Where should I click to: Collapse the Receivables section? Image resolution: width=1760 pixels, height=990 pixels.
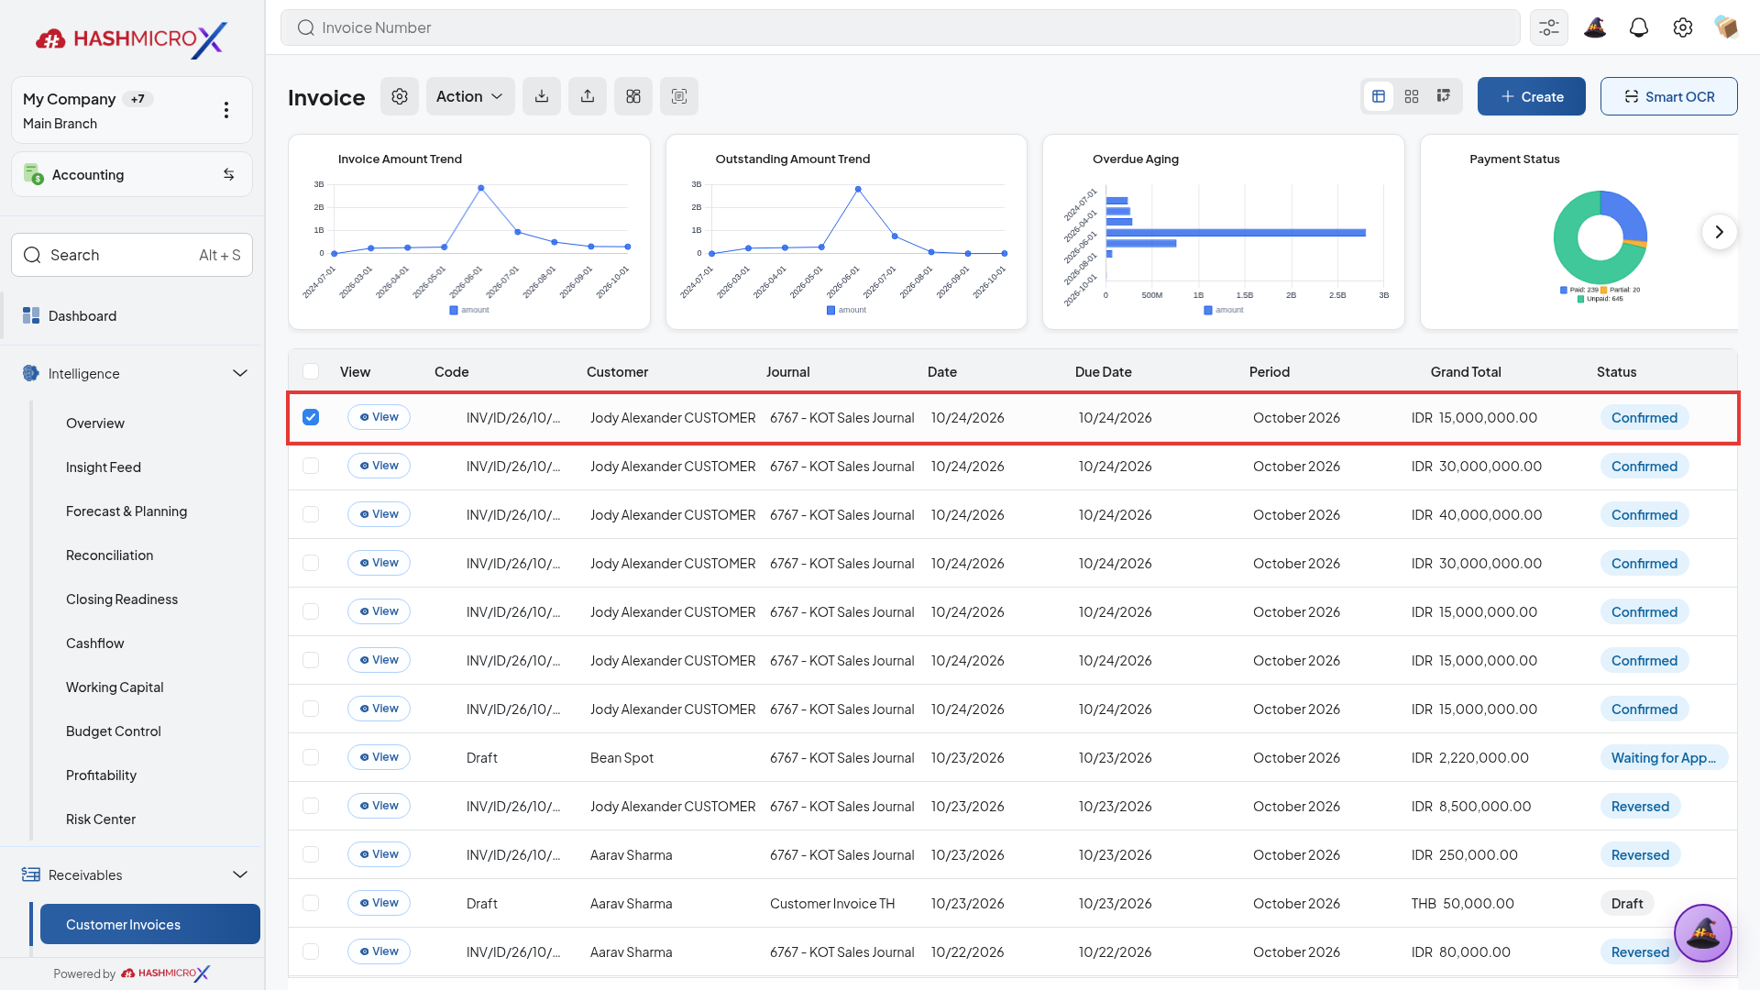tap(240, 874)
